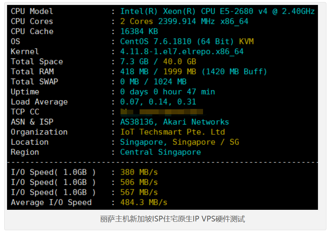
Task: Select the Load Average value 0.07, 0.14, 0.31
Action: coord(158,102)
